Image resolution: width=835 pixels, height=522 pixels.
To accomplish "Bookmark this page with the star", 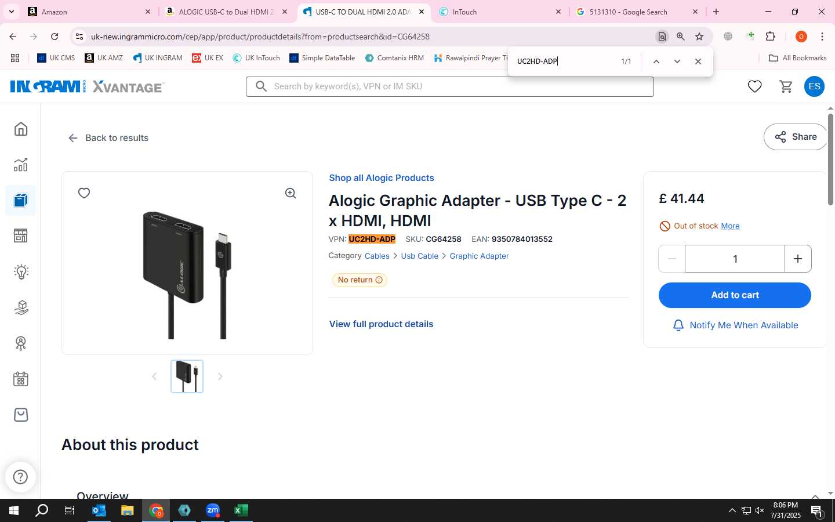I will click(699, 37).
